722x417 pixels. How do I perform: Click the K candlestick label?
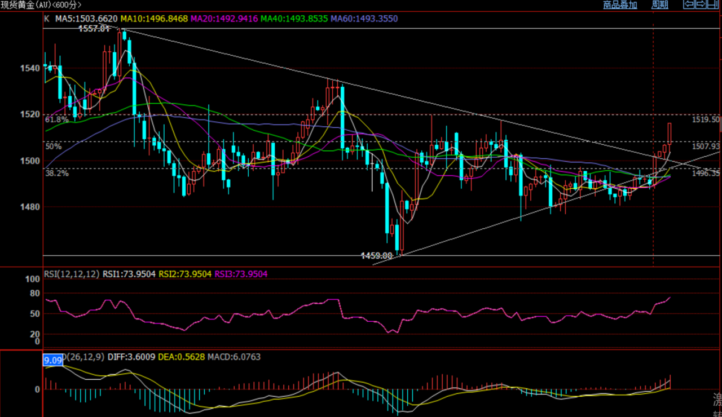(x=46, y=19)
